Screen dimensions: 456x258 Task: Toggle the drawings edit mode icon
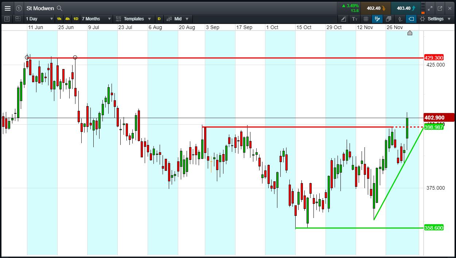377,19
